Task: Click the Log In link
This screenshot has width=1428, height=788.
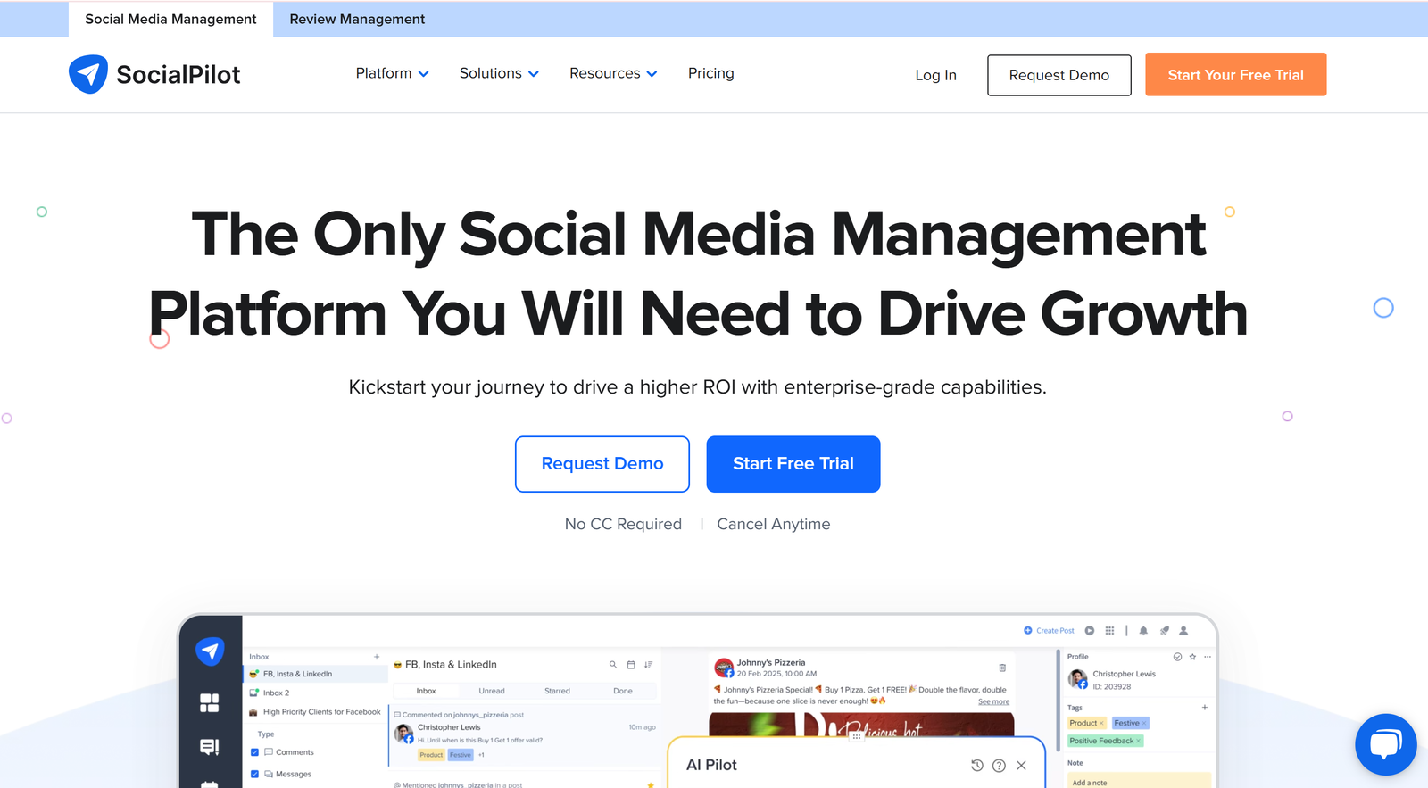Action: 935,75
